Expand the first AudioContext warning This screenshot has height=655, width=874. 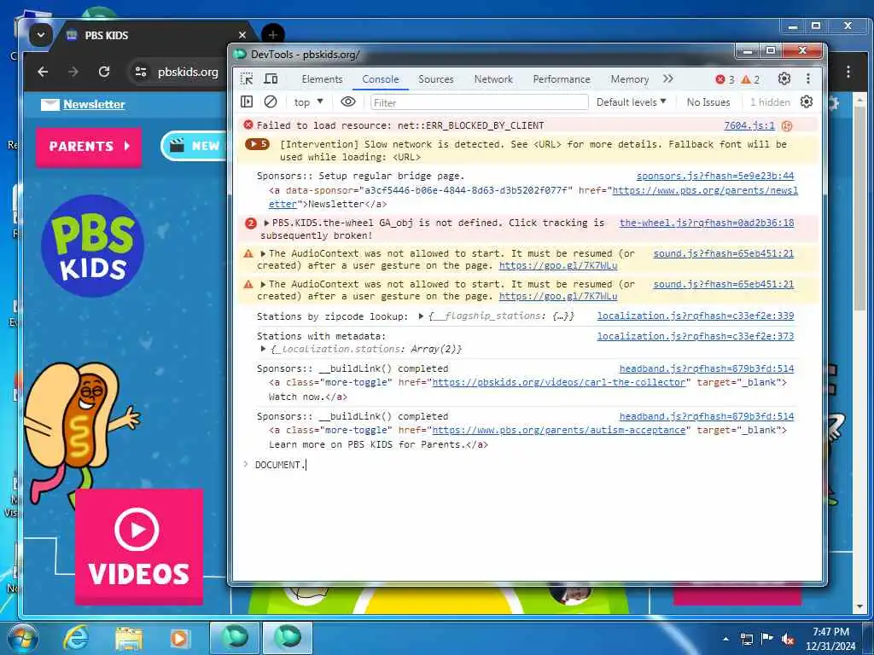(263, 253)
